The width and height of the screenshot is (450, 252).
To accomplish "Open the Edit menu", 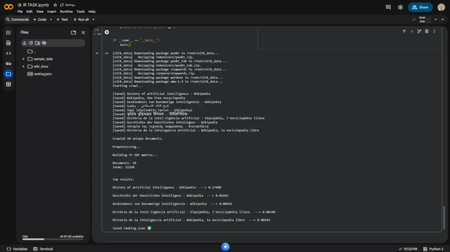I will tap(29, 12).
